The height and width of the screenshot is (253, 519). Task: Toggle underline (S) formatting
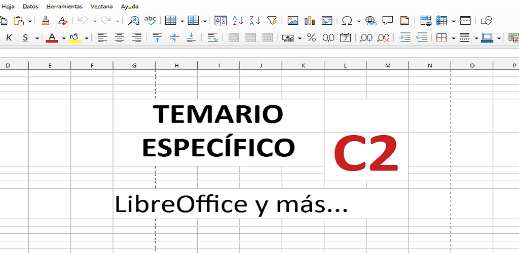(x=25, y=38)
